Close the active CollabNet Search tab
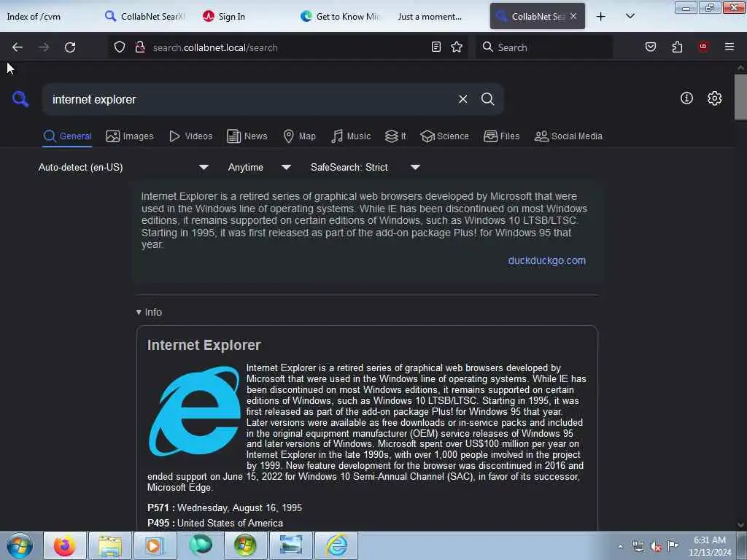This screenshot has width=747, height=560. 573,16
